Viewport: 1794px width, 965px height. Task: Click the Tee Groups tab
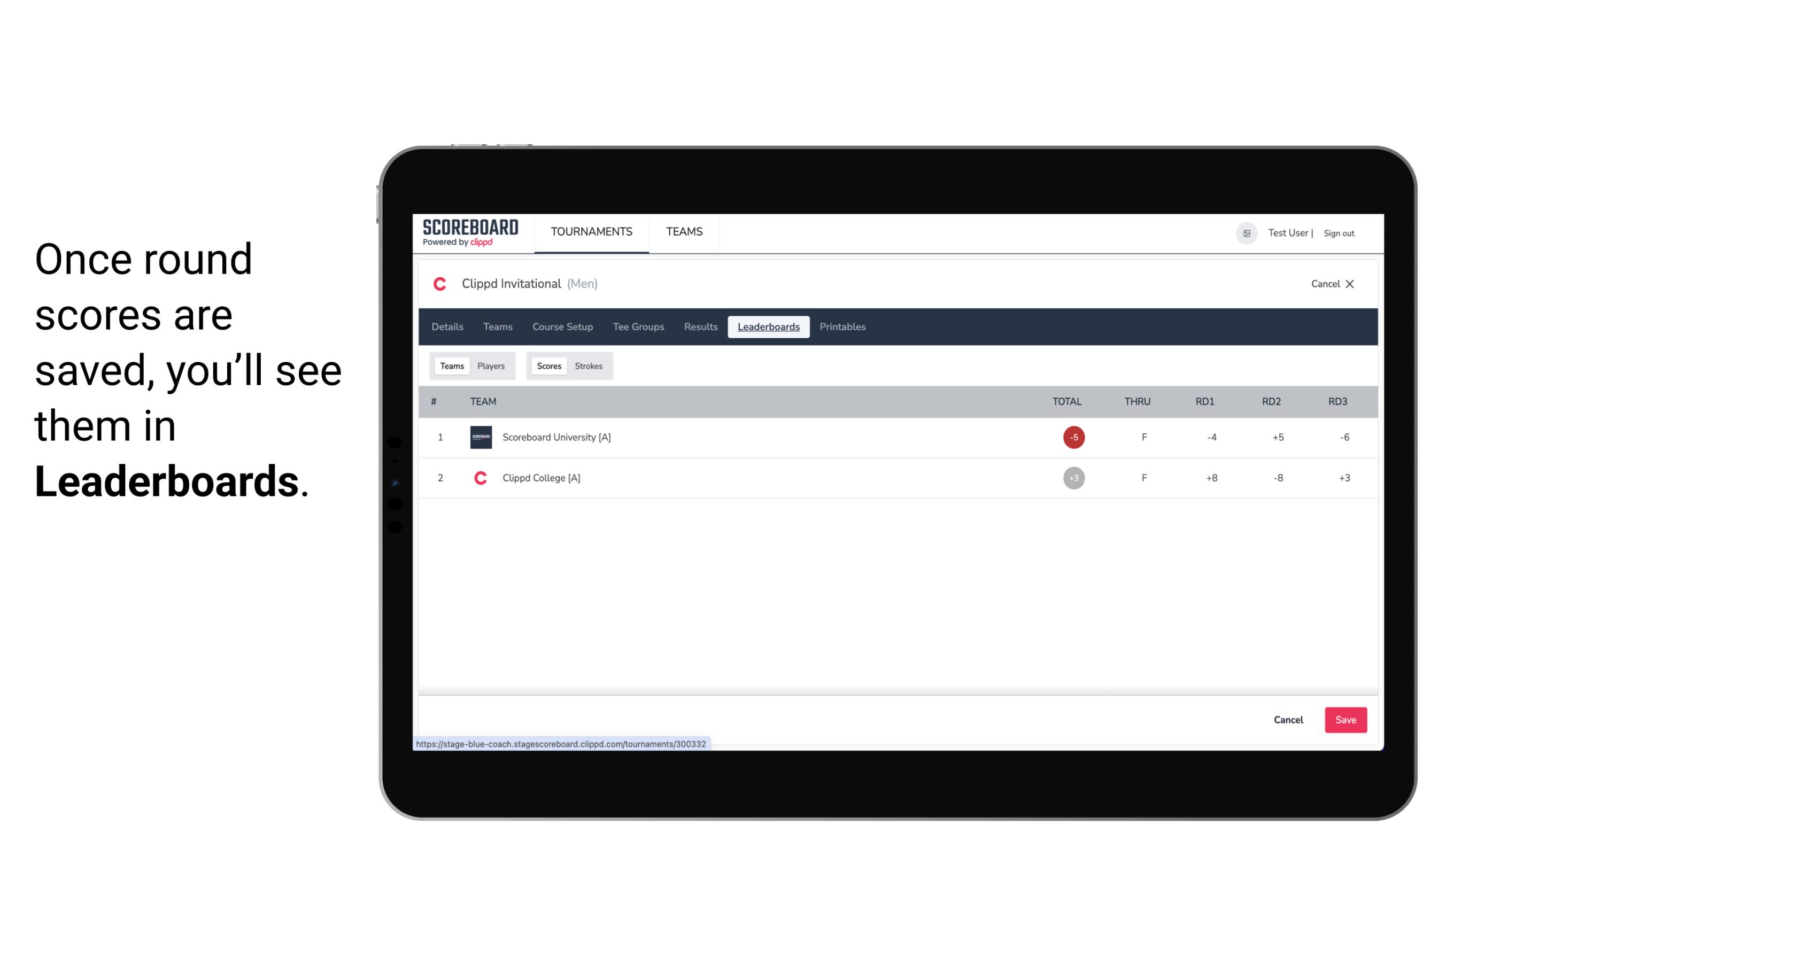[x=638, y=327]
